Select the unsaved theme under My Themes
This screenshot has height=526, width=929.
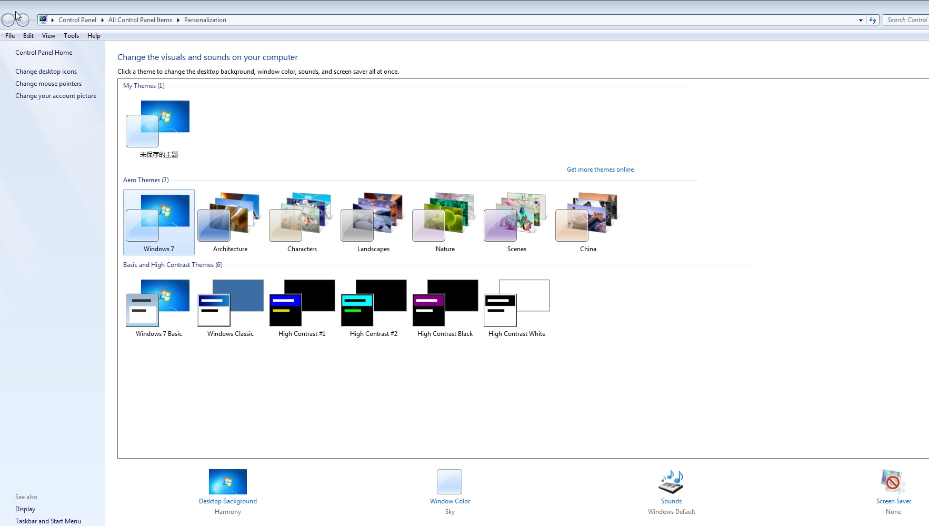158,128
